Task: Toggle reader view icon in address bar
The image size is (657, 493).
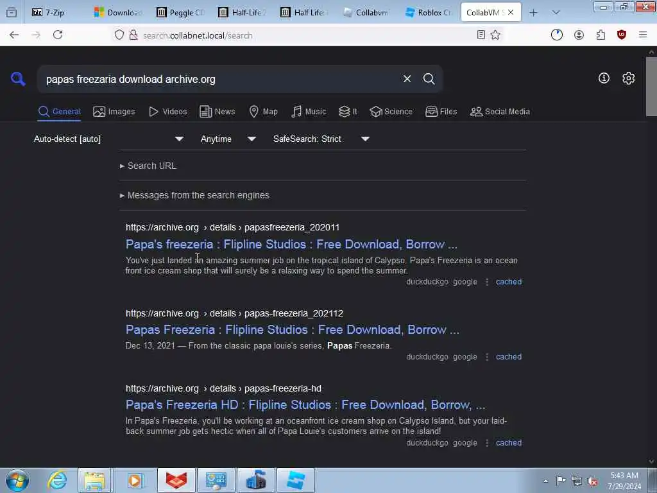Action: (481, 35)
